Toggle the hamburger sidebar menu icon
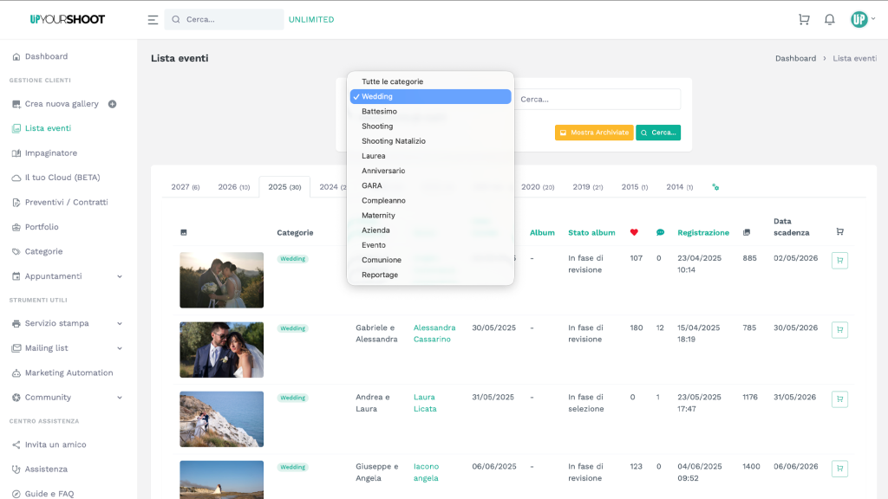888x499 pixels. tap(153, 19)
